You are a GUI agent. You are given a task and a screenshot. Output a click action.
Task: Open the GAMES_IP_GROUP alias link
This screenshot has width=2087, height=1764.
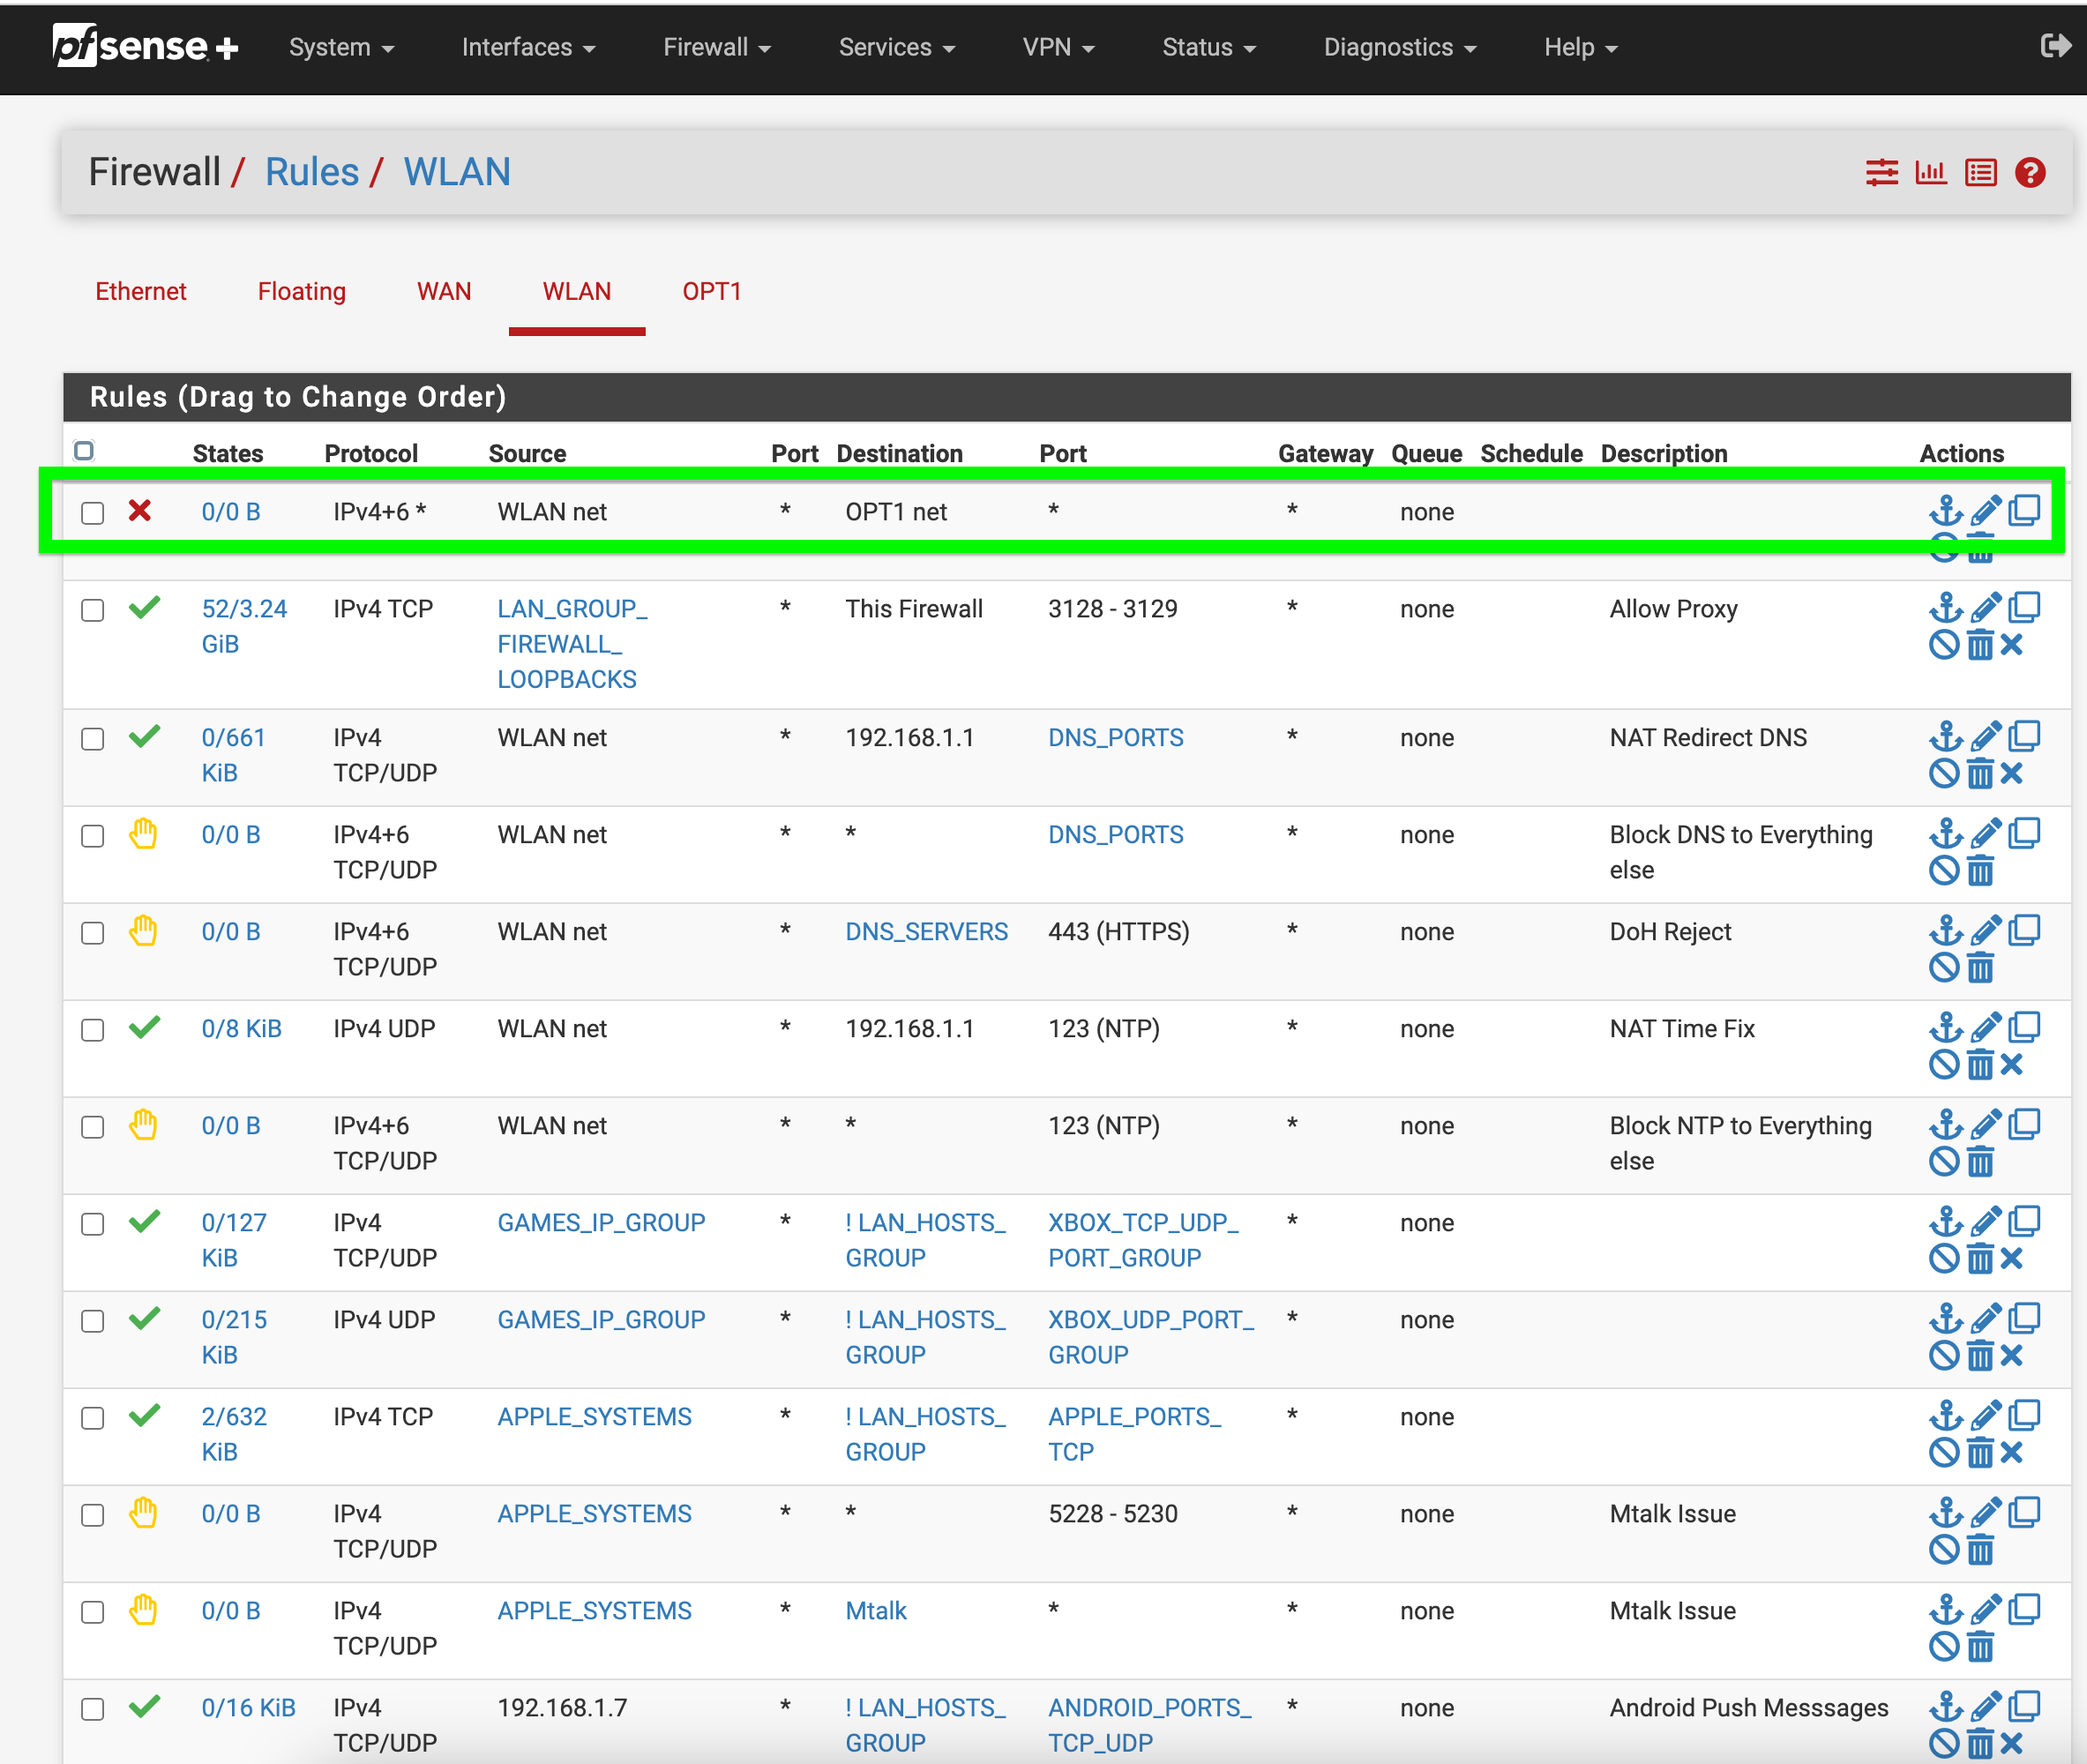[x=601, y=1222]
